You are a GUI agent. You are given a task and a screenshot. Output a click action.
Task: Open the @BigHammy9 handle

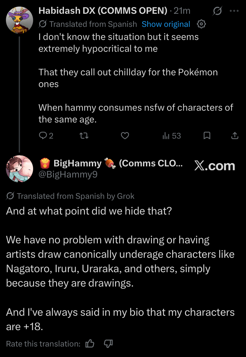pyautogui.click(x=68, y=175)
